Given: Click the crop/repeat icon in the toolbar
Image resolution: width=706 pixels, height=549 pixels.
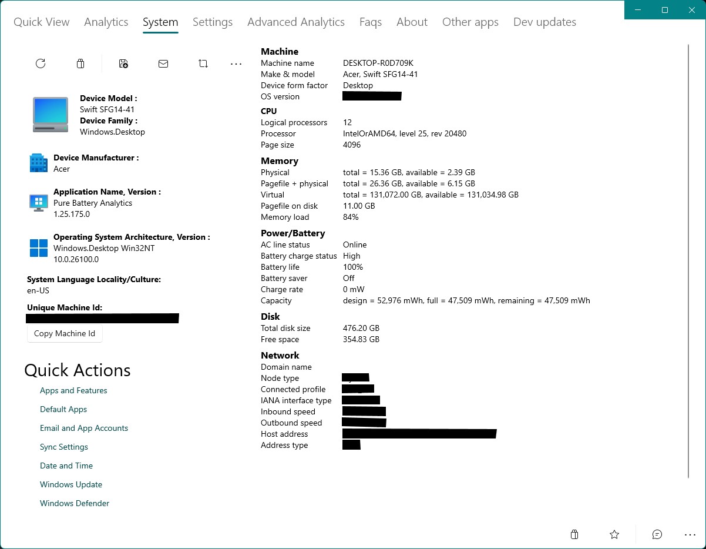Looking at the screenshot, I should (x=203, y=63).
